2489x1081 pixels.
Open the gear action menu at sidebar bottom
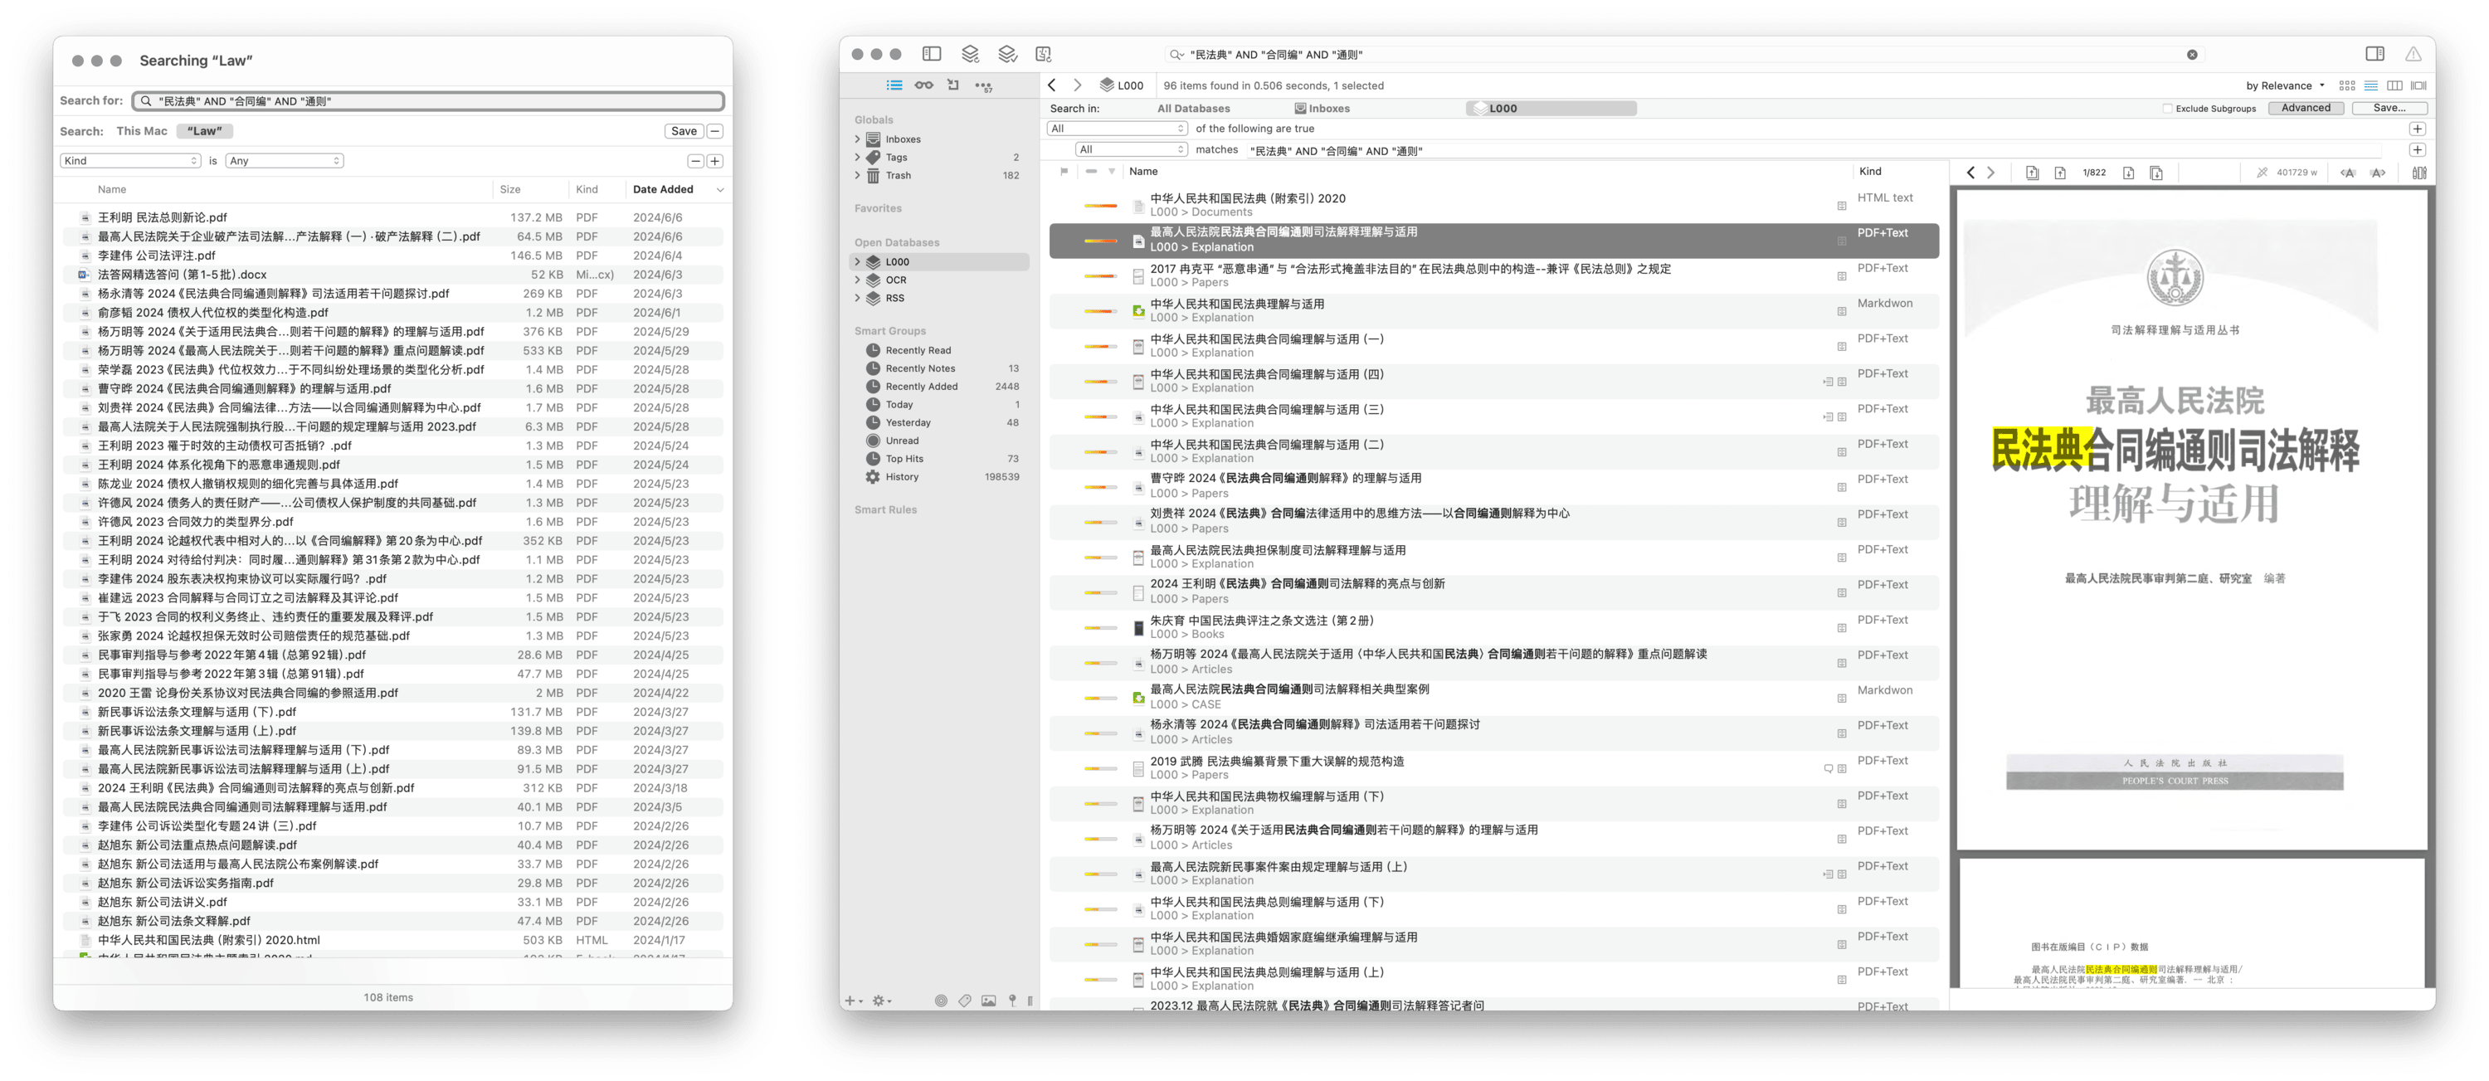[881, 1001]
